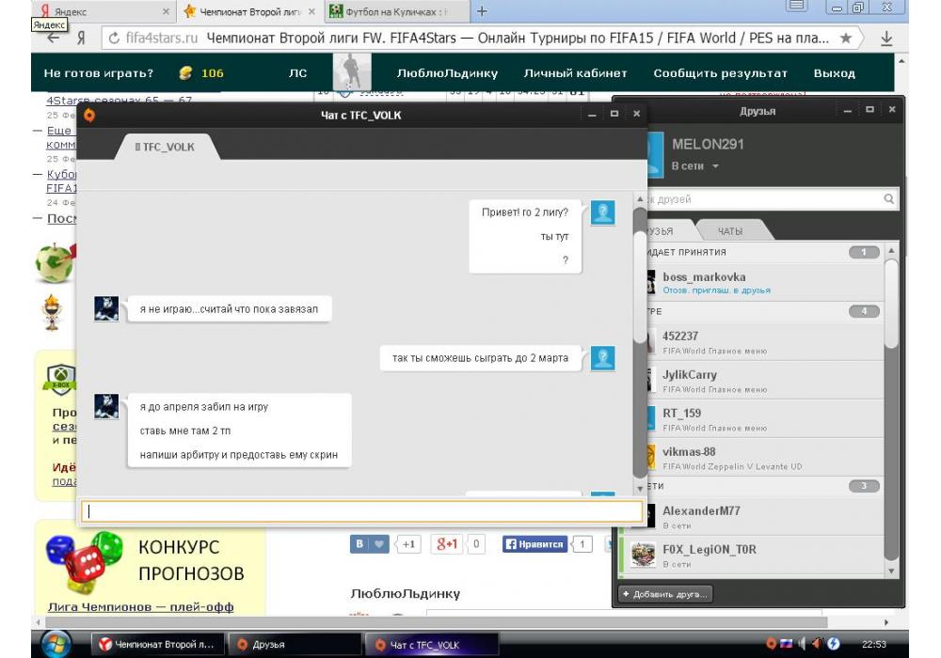Switch to the ЧАТЫ tab
This screenshot has height=658, width=941.
tap(730, 231)
